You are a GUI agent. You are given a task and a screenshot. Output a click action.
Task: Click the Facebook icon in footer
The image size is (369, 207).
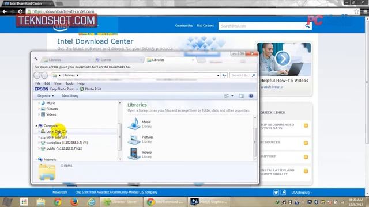pyautogui.click(x=283, y=193)
